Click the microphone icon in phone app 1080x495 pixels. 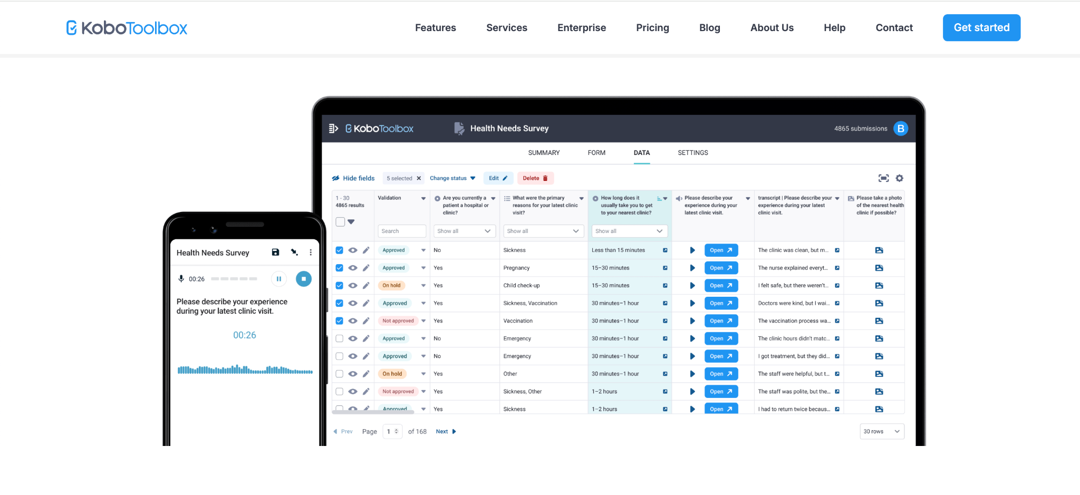click(181, 279)
